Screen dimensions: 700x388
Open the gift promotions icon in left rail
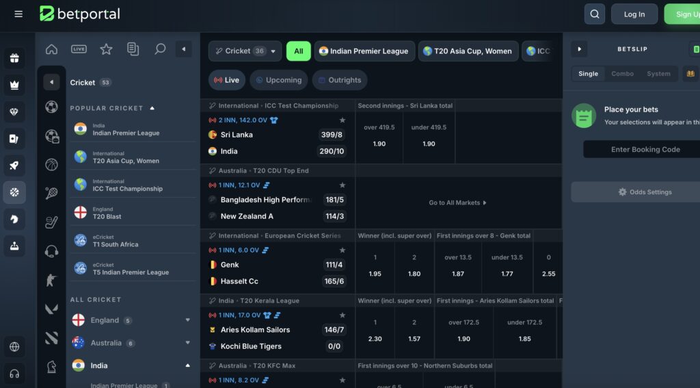coord(14,58)
